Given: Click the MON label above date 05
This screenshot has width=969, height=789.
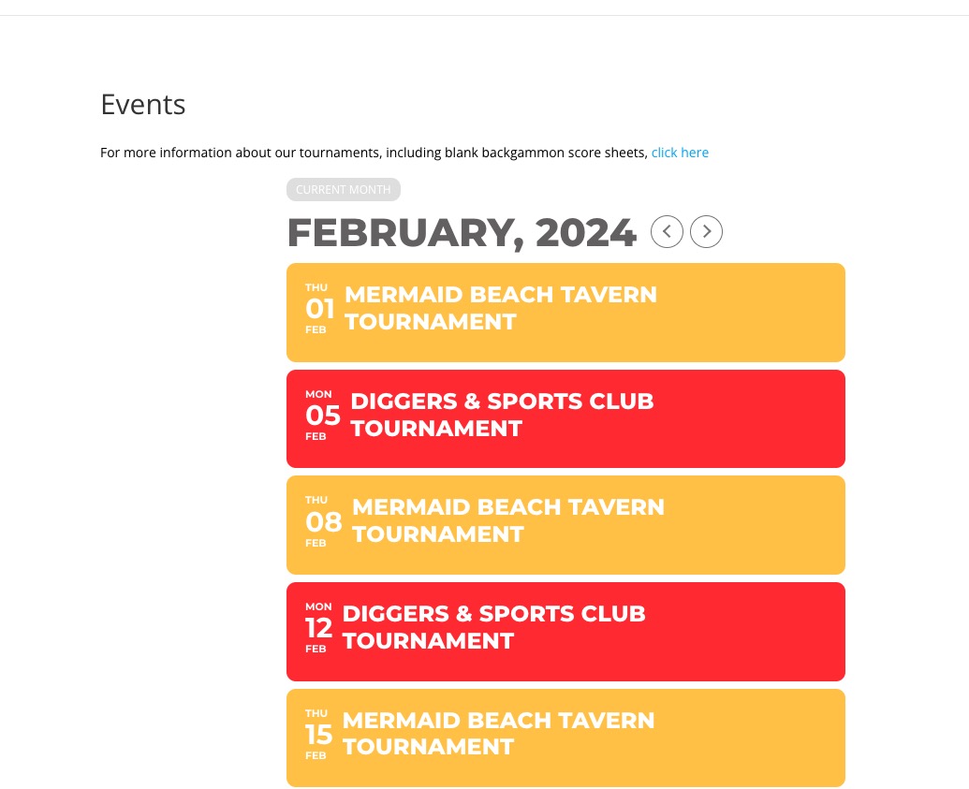Looking at the screenshot, I should click(x=318, y=394).
